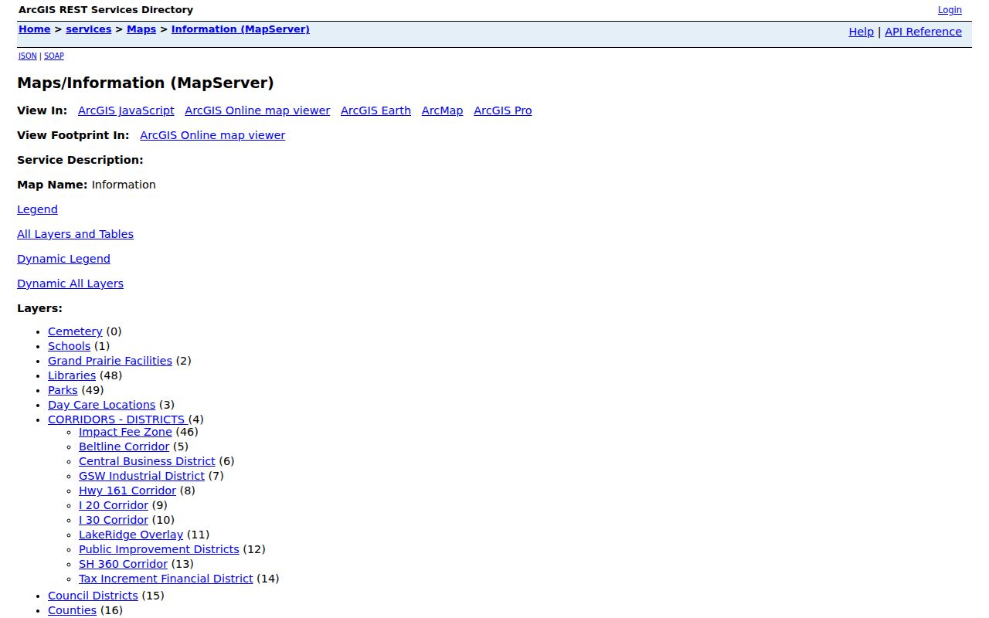Image resolution: width=989 pixels, height=618 pixels.
Task: Open the Cemetery layer
Action: click(75, 331)
